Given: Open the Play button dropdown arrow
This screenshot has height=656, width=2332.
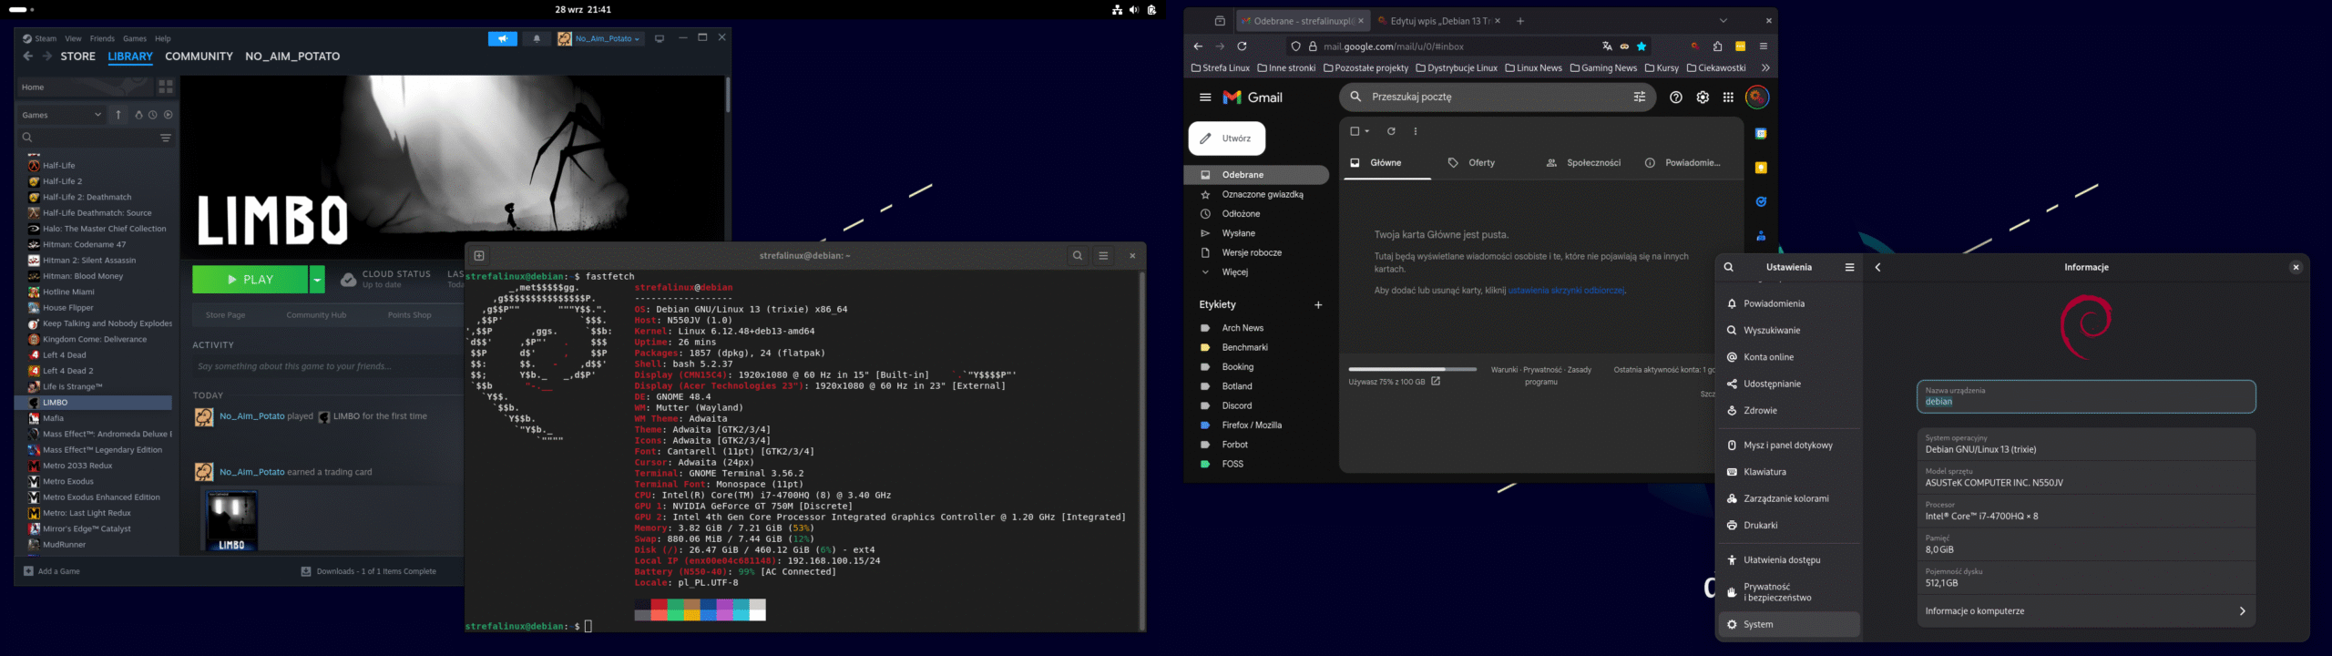Looking at the screenshot, I should tap(317, 280).
